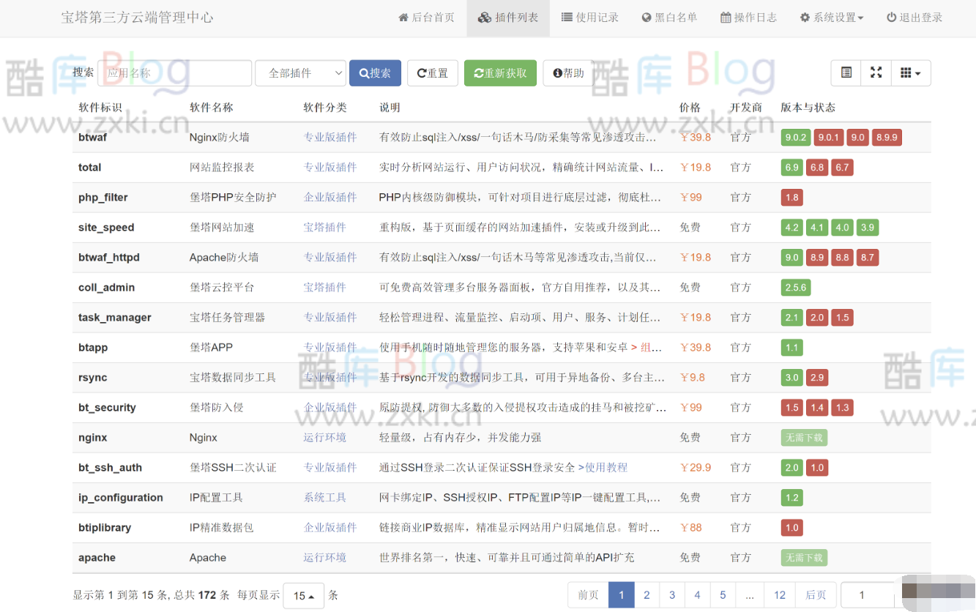Expand the 系统设置 dropdown menu
Viewport: 976px width, 612px height.
(832, 17)
